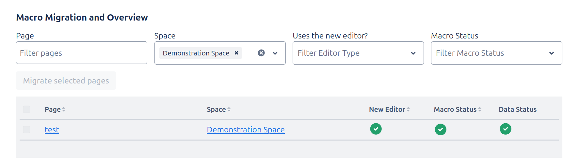
Task: Open the Demonstration Space link
Action: click(x=246, y=130)
